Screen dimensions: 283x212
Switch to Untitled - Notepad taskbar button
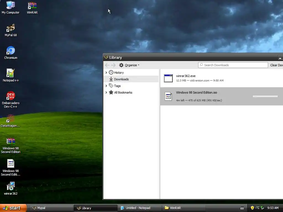140,208
